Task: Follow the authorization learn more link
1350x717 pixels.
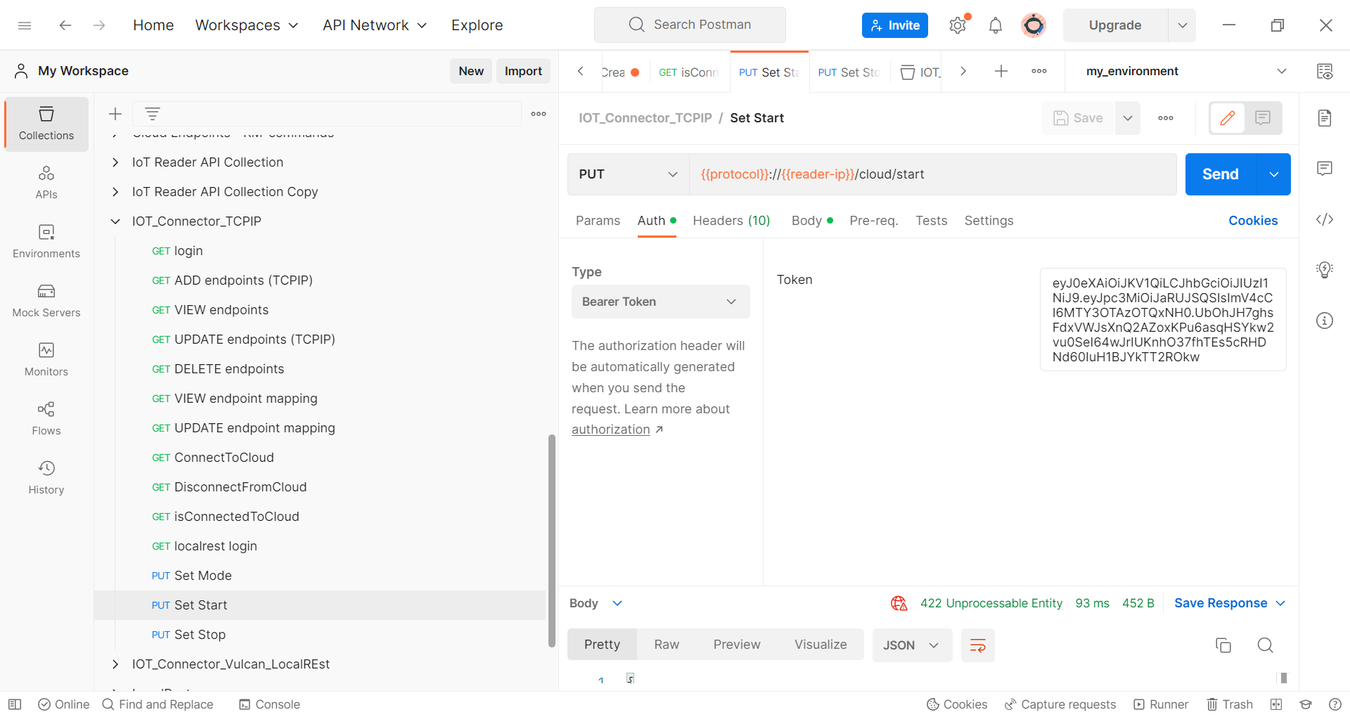Action: [610, 429]
